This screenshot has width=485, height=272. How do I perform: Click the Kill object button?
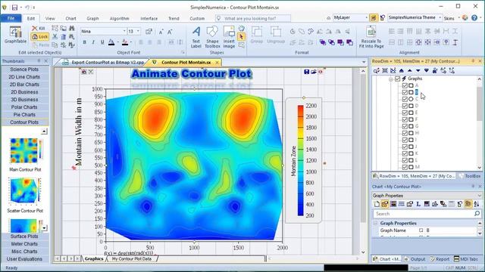pyautogui.click(x=39, y=29)
